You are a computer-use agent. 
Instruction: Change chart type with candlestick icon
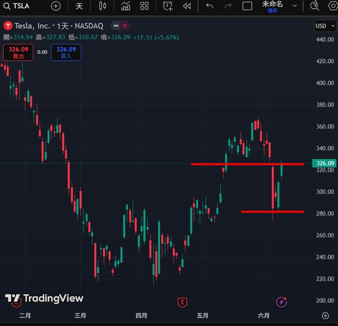103,6
